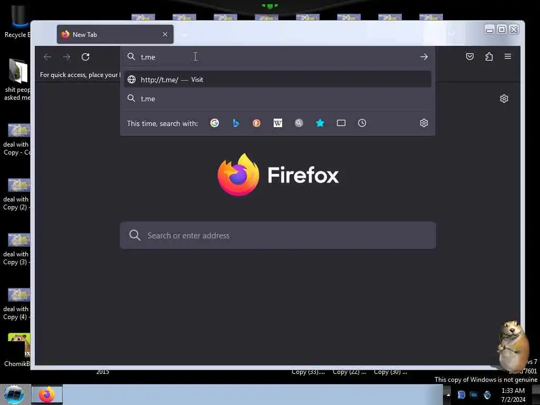Select the Recycle Bin desktop icon
This screenshot has height=405, width=540.
pos(17,21)
